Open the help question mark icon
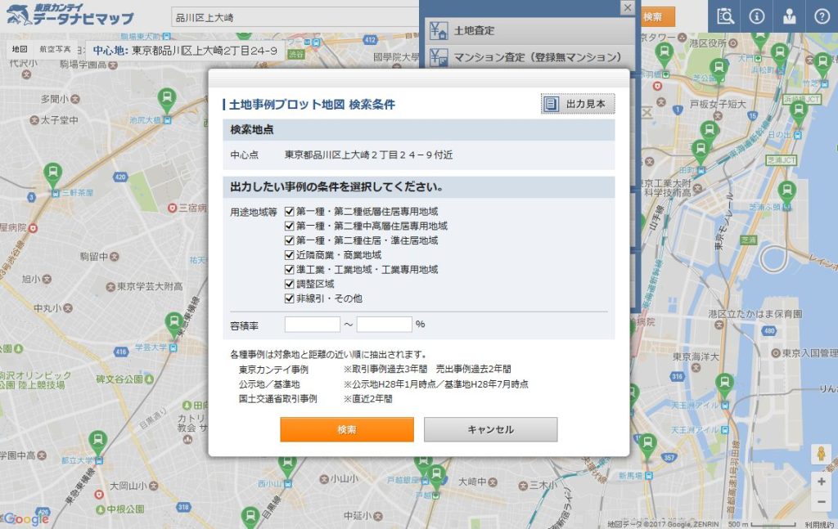 (x=822, y=16)
